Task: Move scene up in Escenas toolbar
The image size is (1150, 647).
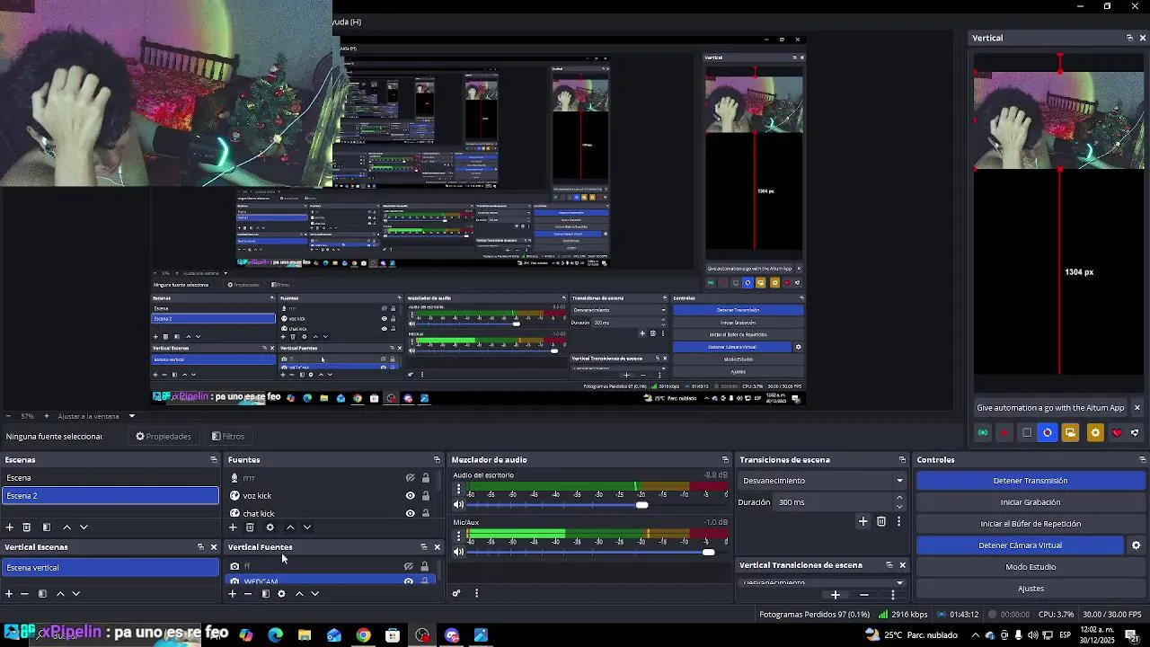Action: pos(66,527)
